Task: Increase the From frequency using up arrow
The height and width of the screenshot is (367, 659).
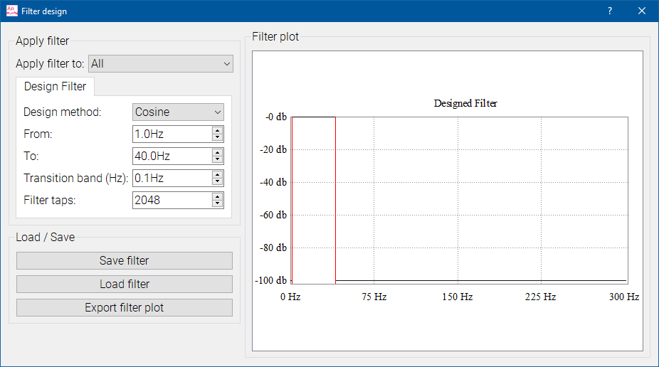Action: 217,130
